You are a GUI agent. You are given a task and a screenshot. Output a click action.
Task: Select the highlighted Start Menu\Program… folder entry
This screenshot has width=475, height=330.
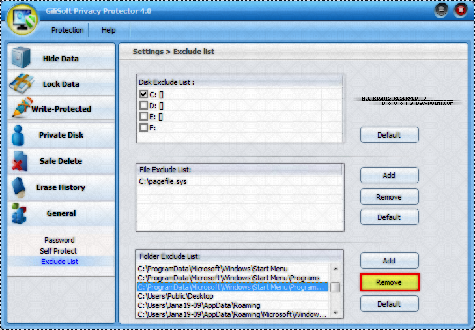tap(233, 287)
